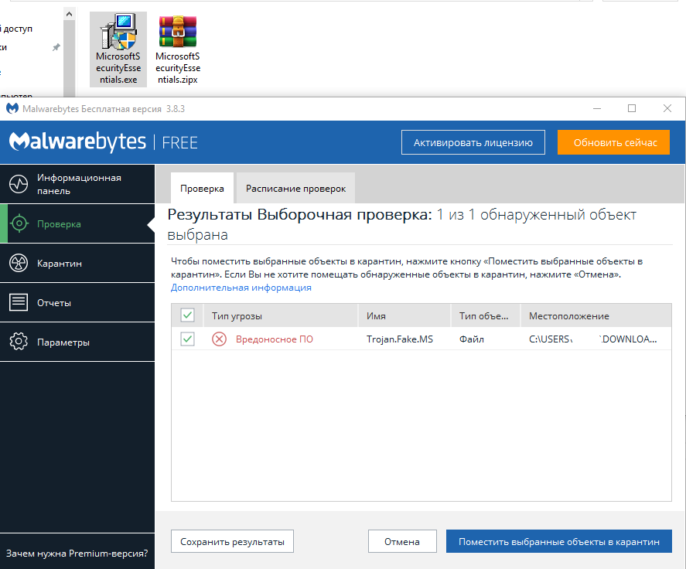
Task: Sort by Имя column header
Action: (x=404, y=315)
